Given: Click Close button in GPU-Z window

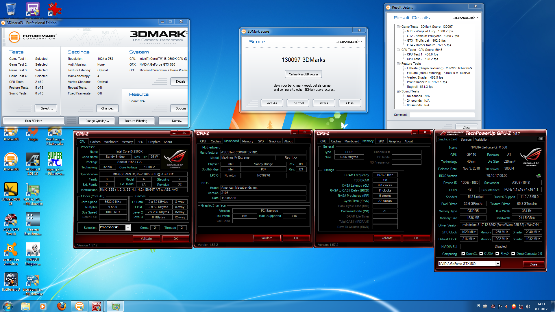Looking at the screenshot, I should [x=533, y=264].
